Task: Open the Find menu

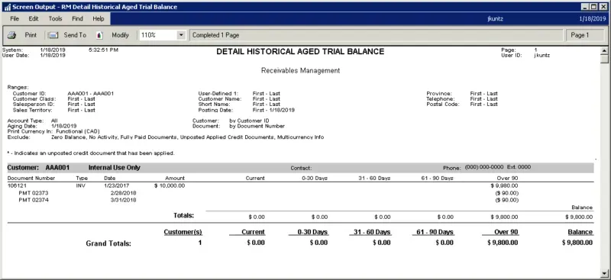Action: pyautogui.click(x=78, y=19)
